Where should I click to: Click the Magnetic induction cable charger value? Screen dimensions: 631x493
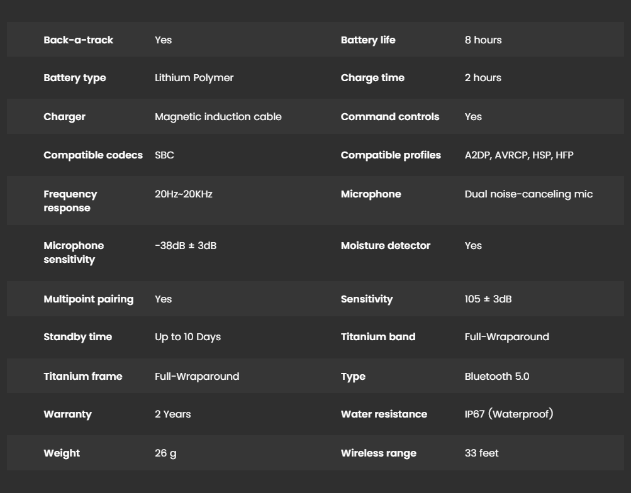[x=218, y=116]
